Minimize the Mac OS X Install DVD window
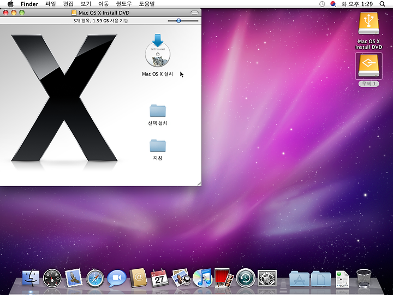The image size is (393, 295). (14, 13)
